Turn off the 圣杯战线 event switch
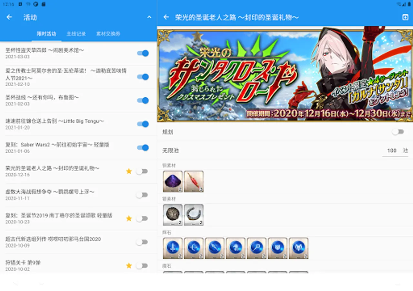Screen dimensions: 413x291 coord(143,101)
